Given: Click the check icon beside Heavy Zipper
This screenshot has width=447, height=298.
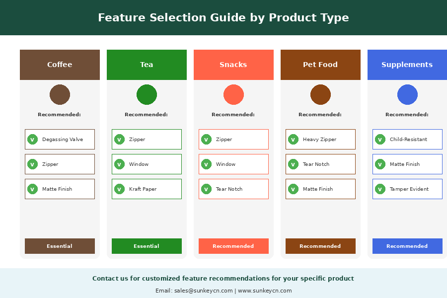Looking at the screenshot, I should [293, 140].
